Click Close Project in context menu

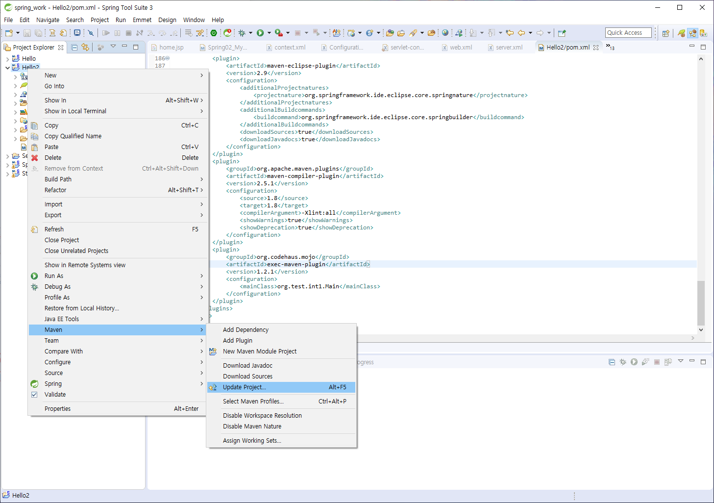pyautogui.click(x=118, y=240)
